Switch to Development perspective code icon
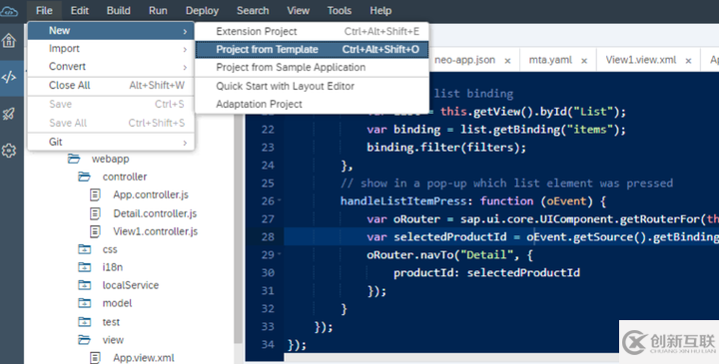 click(9, 78)
